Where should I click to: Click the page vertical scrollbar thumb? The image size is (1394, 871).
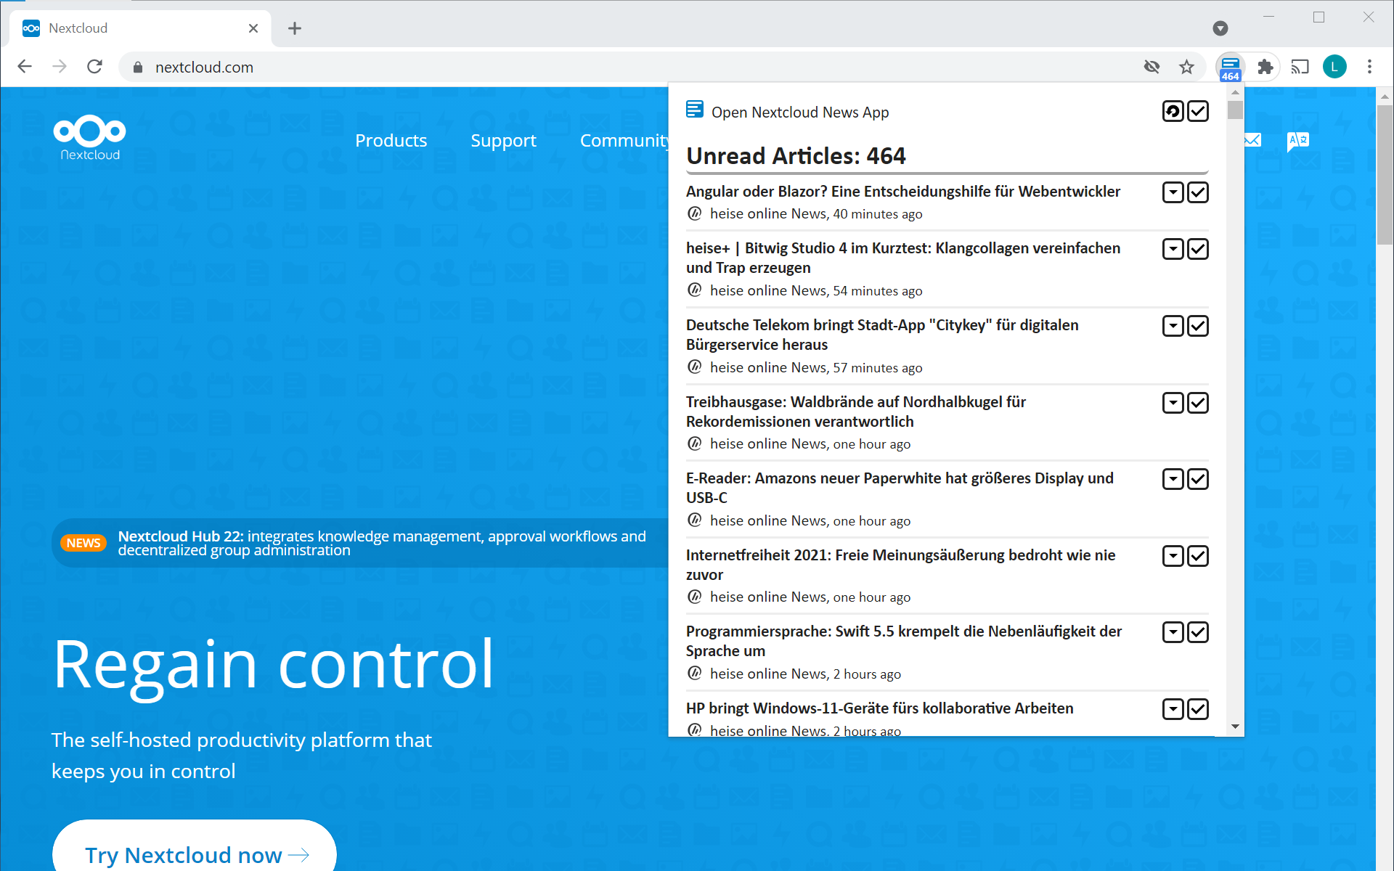pos(1385,174)
